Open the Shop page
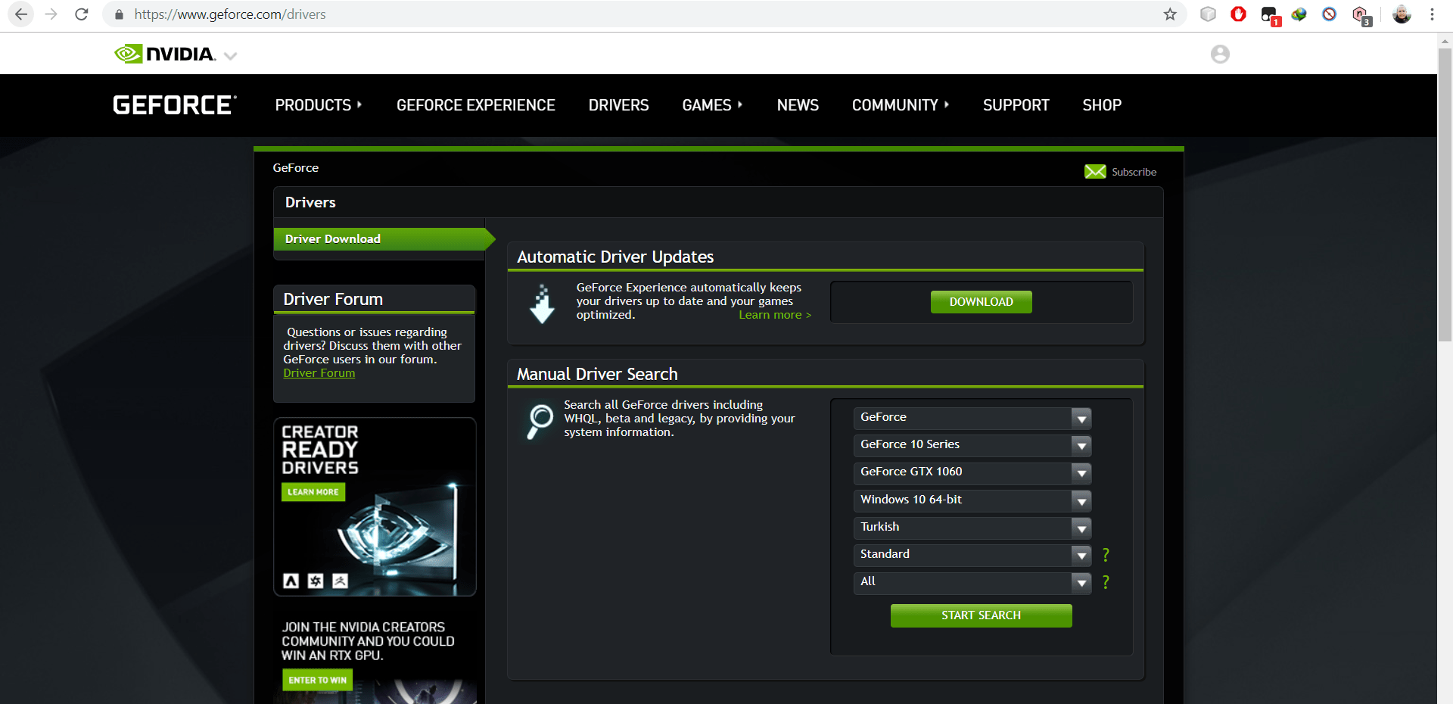This screenshot has height=704, width=1453. click(x=1102, y=105)
